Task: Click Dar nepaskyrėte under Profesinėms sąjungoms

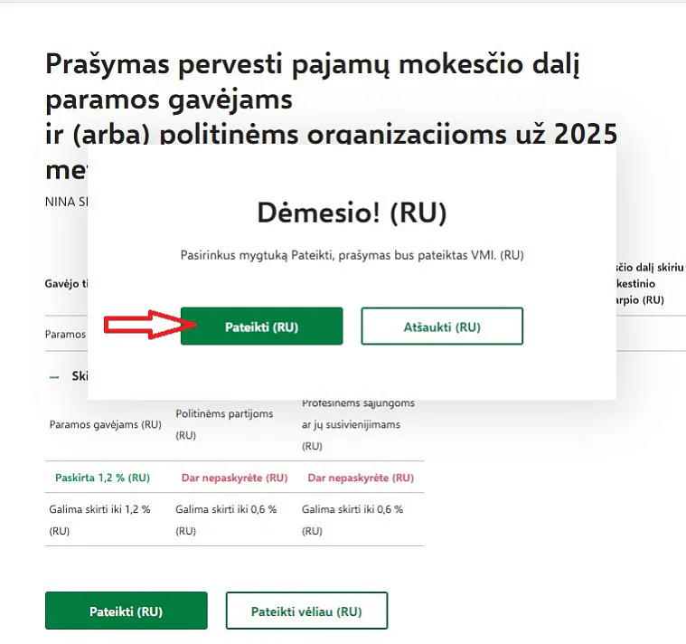Action: point(361,478)
